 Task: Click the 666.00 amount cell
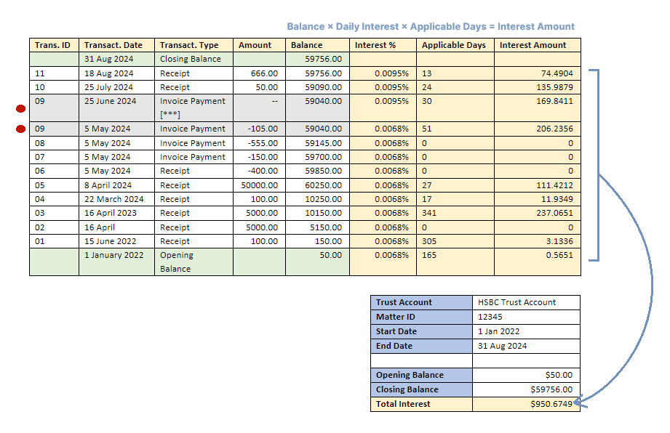tap(260, 73)
